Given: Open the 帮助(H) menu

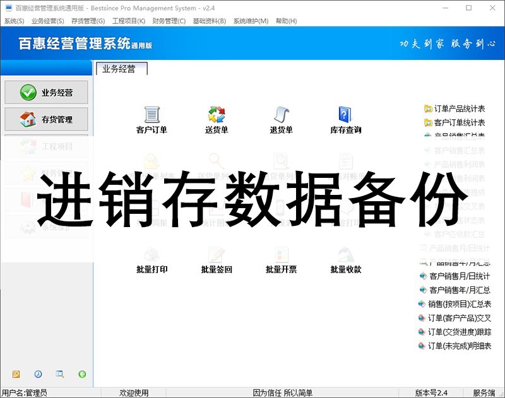Looking at the screenshot, I should click(287, 21).
